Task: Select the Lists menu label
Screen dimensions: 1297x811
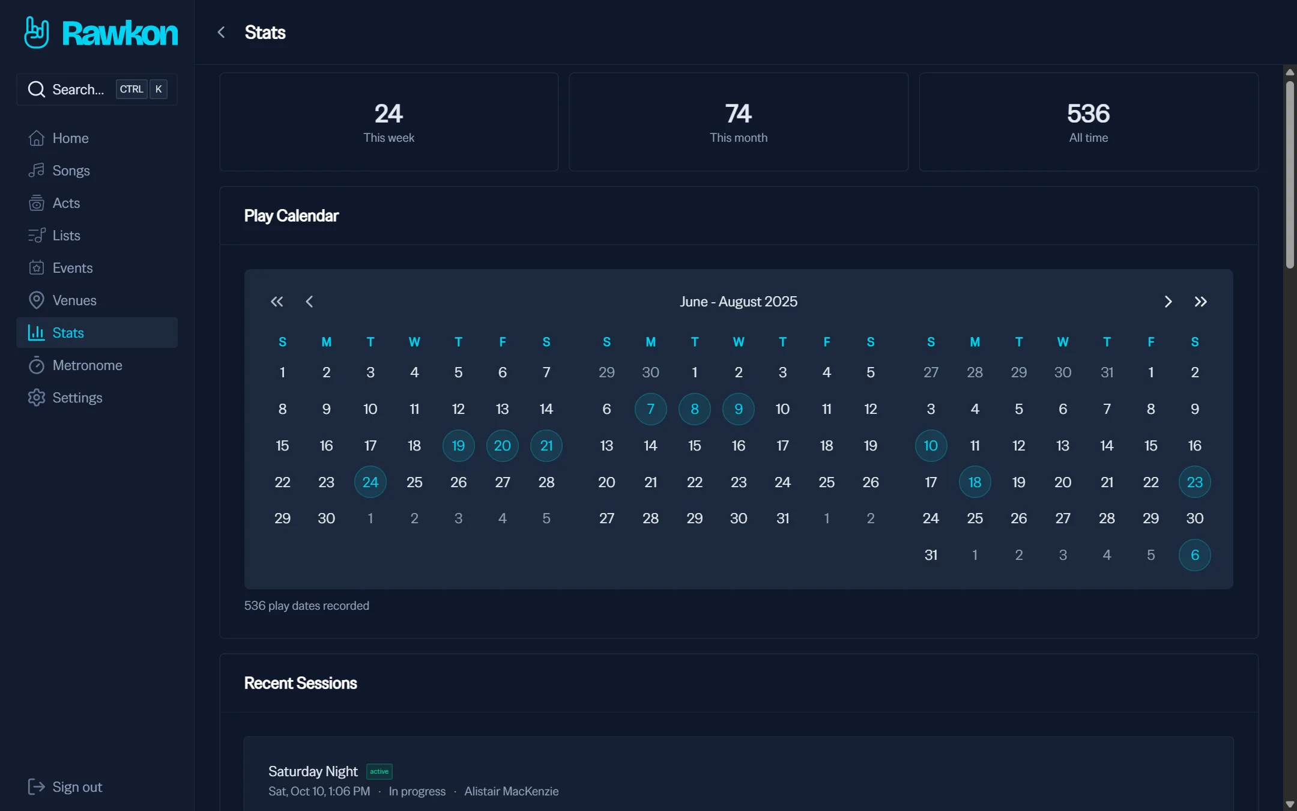Action: (66, 235)
